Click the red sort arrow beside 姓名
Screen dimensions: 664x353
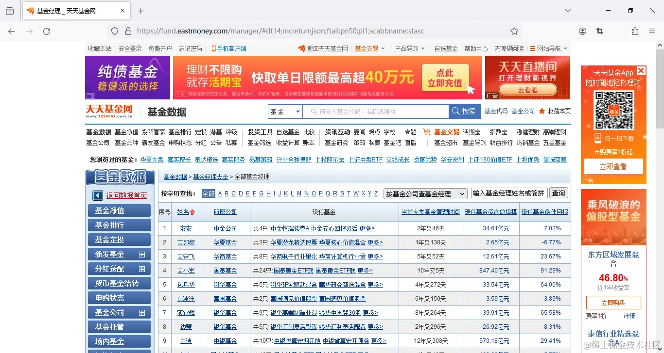tap(192, 212)
